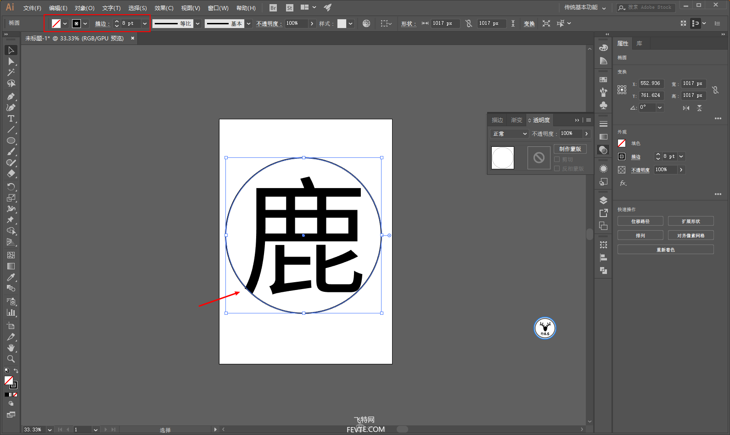Enable the clip checkbox in Transparency panel

[557, 159]
